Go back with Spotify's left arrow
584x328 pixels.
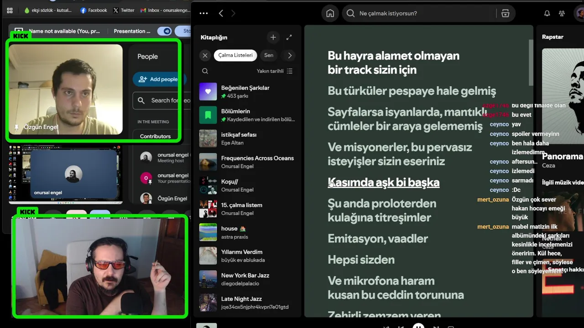[x=221, y=13]
